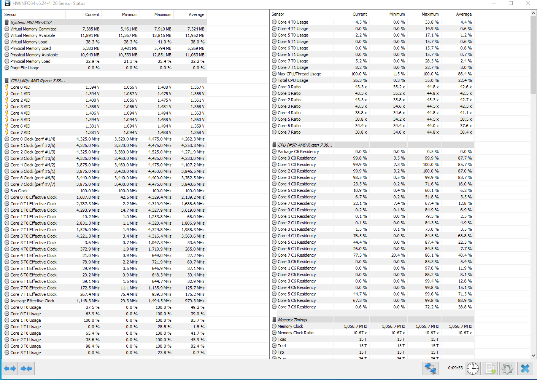Viewport: 537px width, 380px height.
Task: Click the 7,385 MB current value
Action: (91, 29)
